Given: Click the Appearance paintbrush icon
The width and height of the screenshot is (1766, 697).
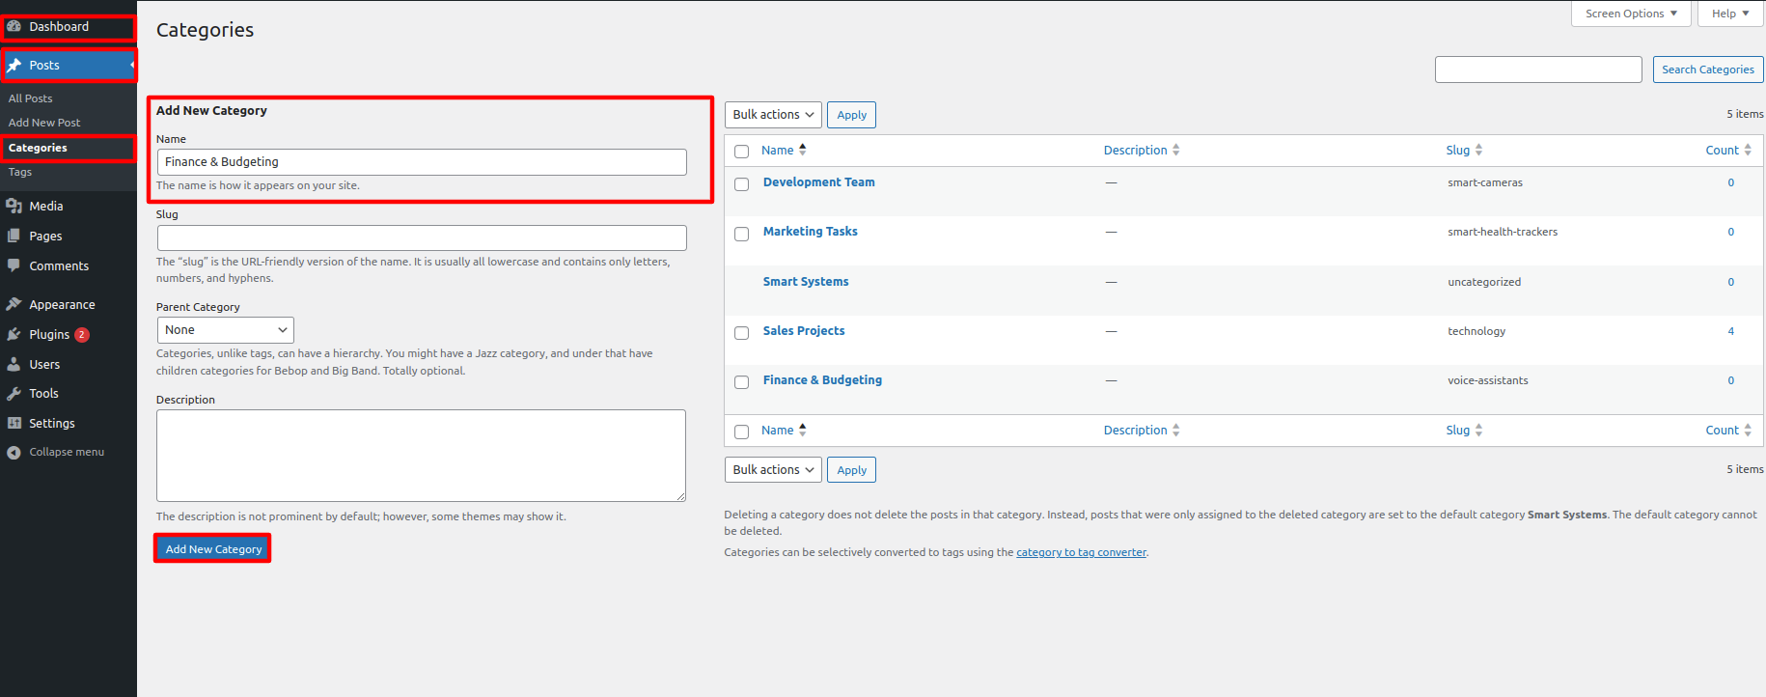Looking at the screenshot, I should tap(14, 304).
